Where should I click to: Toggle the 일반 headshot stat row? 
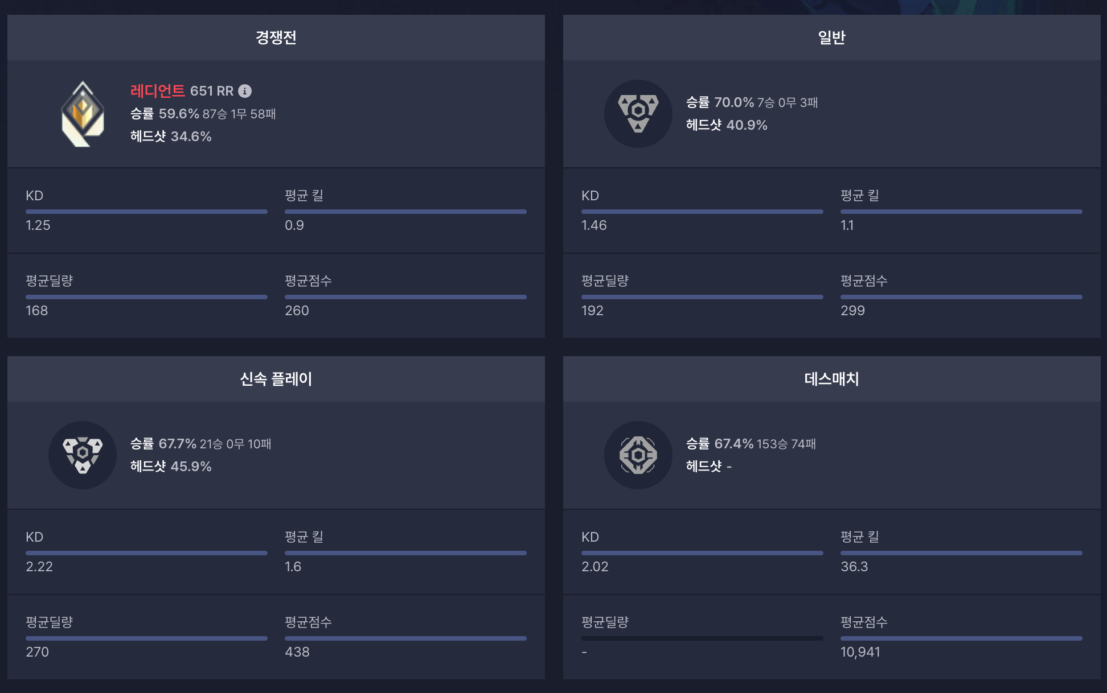click(725, 125)
